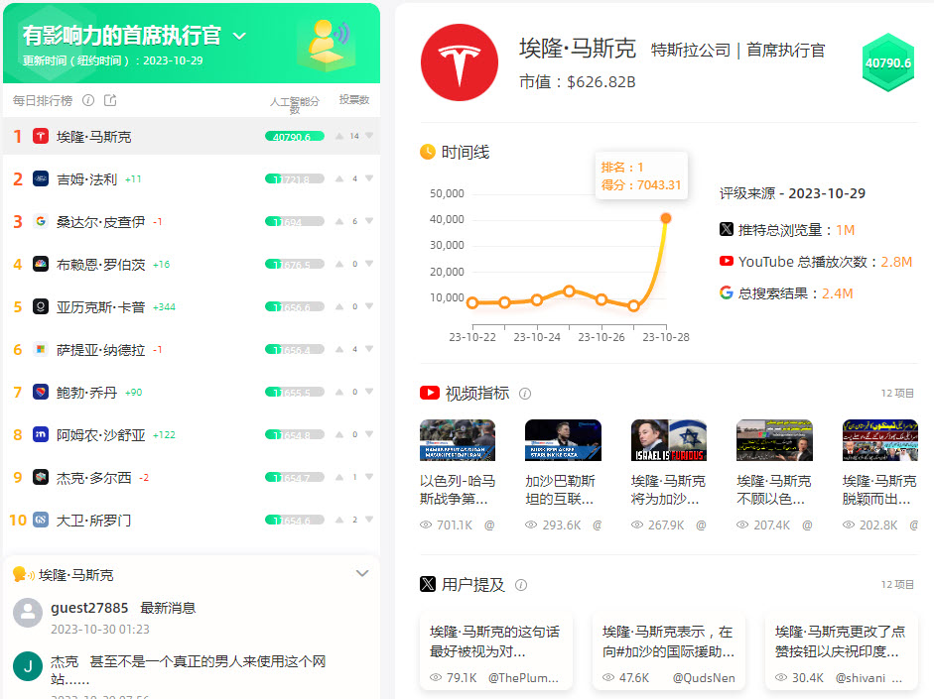Downvote 吉姆·法利 with the down arrow
The width and height of the screenshot is (934, 699).
tap(369, 178)
